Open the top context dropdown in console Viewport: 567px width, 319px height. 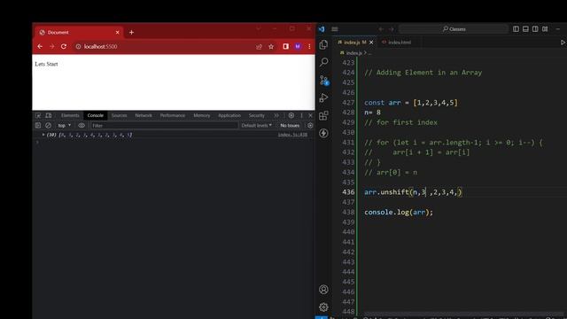click(65, 126)
